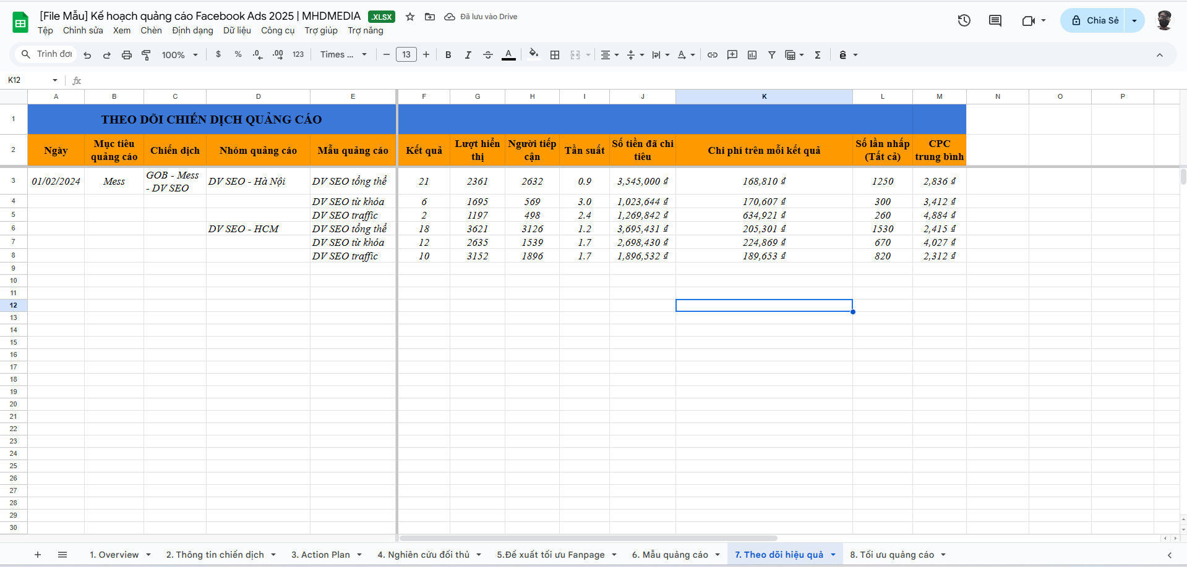Select column K header
This screenshot has width=1187, height=567.
(764, 96)
